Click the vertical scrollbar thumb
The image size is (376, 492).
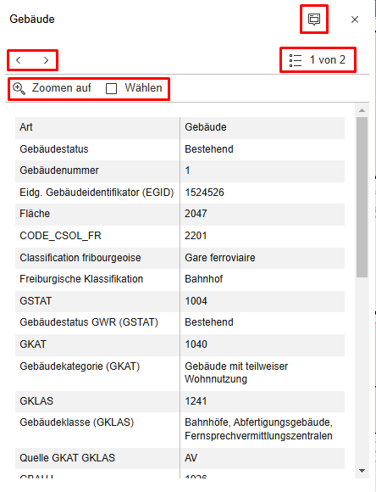[x=362, y=197]
